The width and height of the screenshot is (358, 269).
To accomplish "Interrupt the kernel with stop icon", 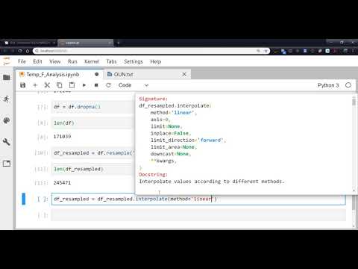I will (96, 85).
